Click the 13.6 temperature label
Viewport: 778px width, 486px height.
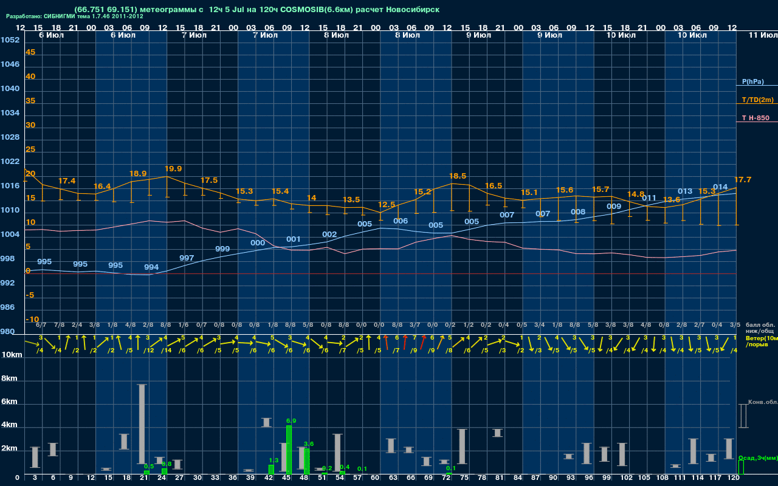(x=672, y=199)
